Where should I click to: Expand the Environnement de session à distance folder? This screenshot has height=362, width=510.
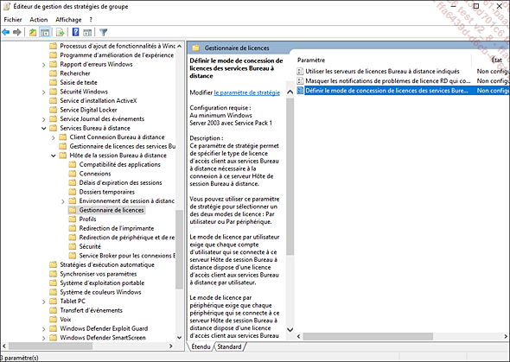(63, 201)
